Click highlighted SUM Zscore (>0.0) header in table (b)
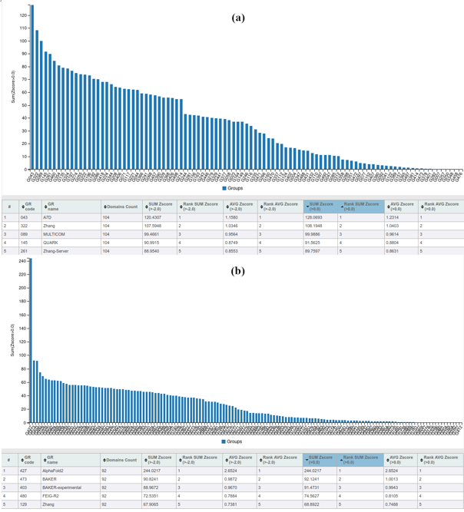464x512 pixels. click(x=321, y=459)
